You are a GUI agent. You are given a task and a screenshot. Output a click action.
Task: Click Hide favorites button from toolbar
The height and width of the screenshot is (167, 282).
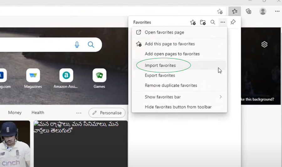coord(178,107)
